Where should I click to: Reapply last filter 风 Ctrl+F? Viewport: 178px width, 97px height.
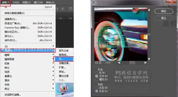(28, 7)
